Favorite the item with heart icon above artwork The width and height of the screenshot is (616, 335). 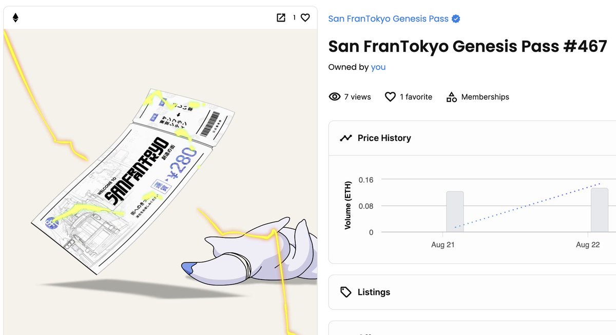[x=305, y=18]
